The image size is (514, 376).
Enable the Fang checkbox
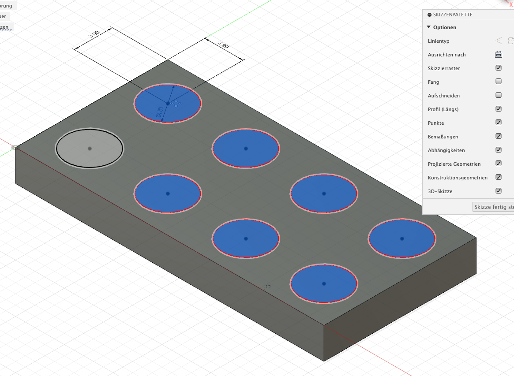499,82
